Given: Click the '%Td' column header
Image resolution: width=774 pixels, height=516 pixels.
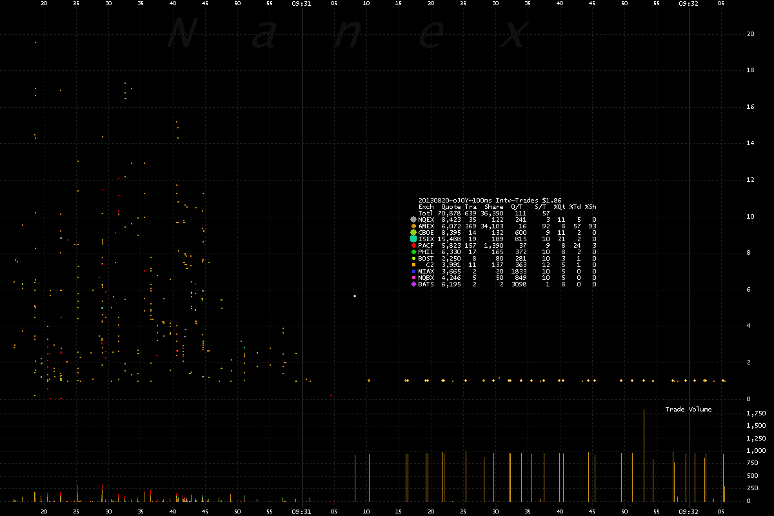Looking at the screenshot, I should [575, 207].
